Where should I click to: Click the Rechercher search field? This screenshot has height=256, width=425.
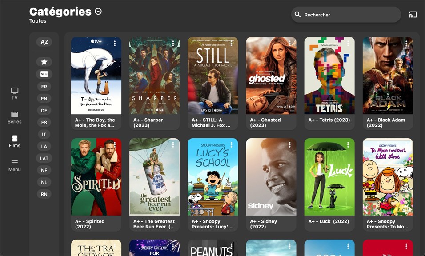[x=346, y=15]
